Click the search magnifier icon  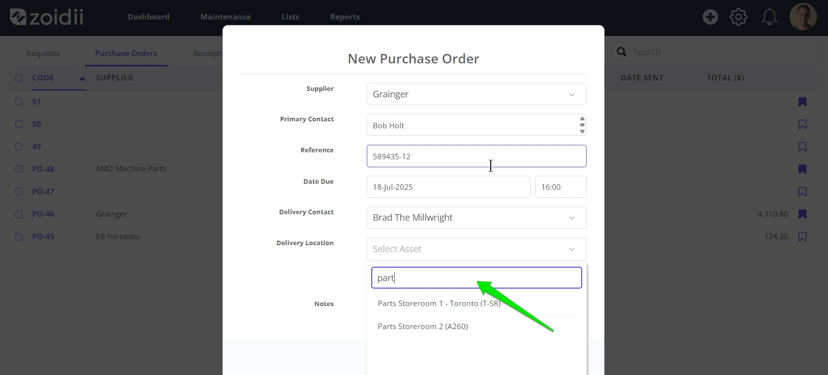click(622, 52)
